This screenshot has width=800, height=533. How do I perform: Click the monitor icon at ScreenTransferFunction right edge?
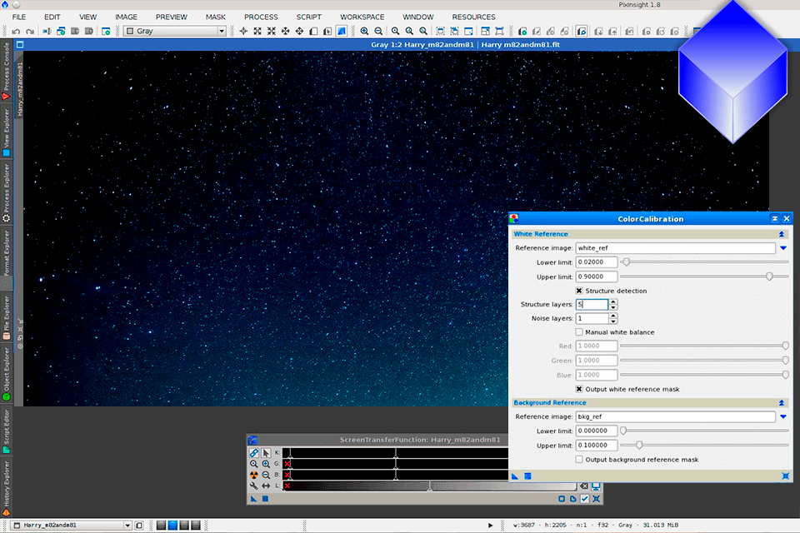point(596,486)
